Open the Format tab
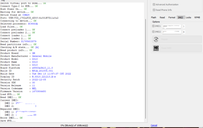The width and height of the screenshot is (203, 128). pyautogui.click(x=172, y=17)
